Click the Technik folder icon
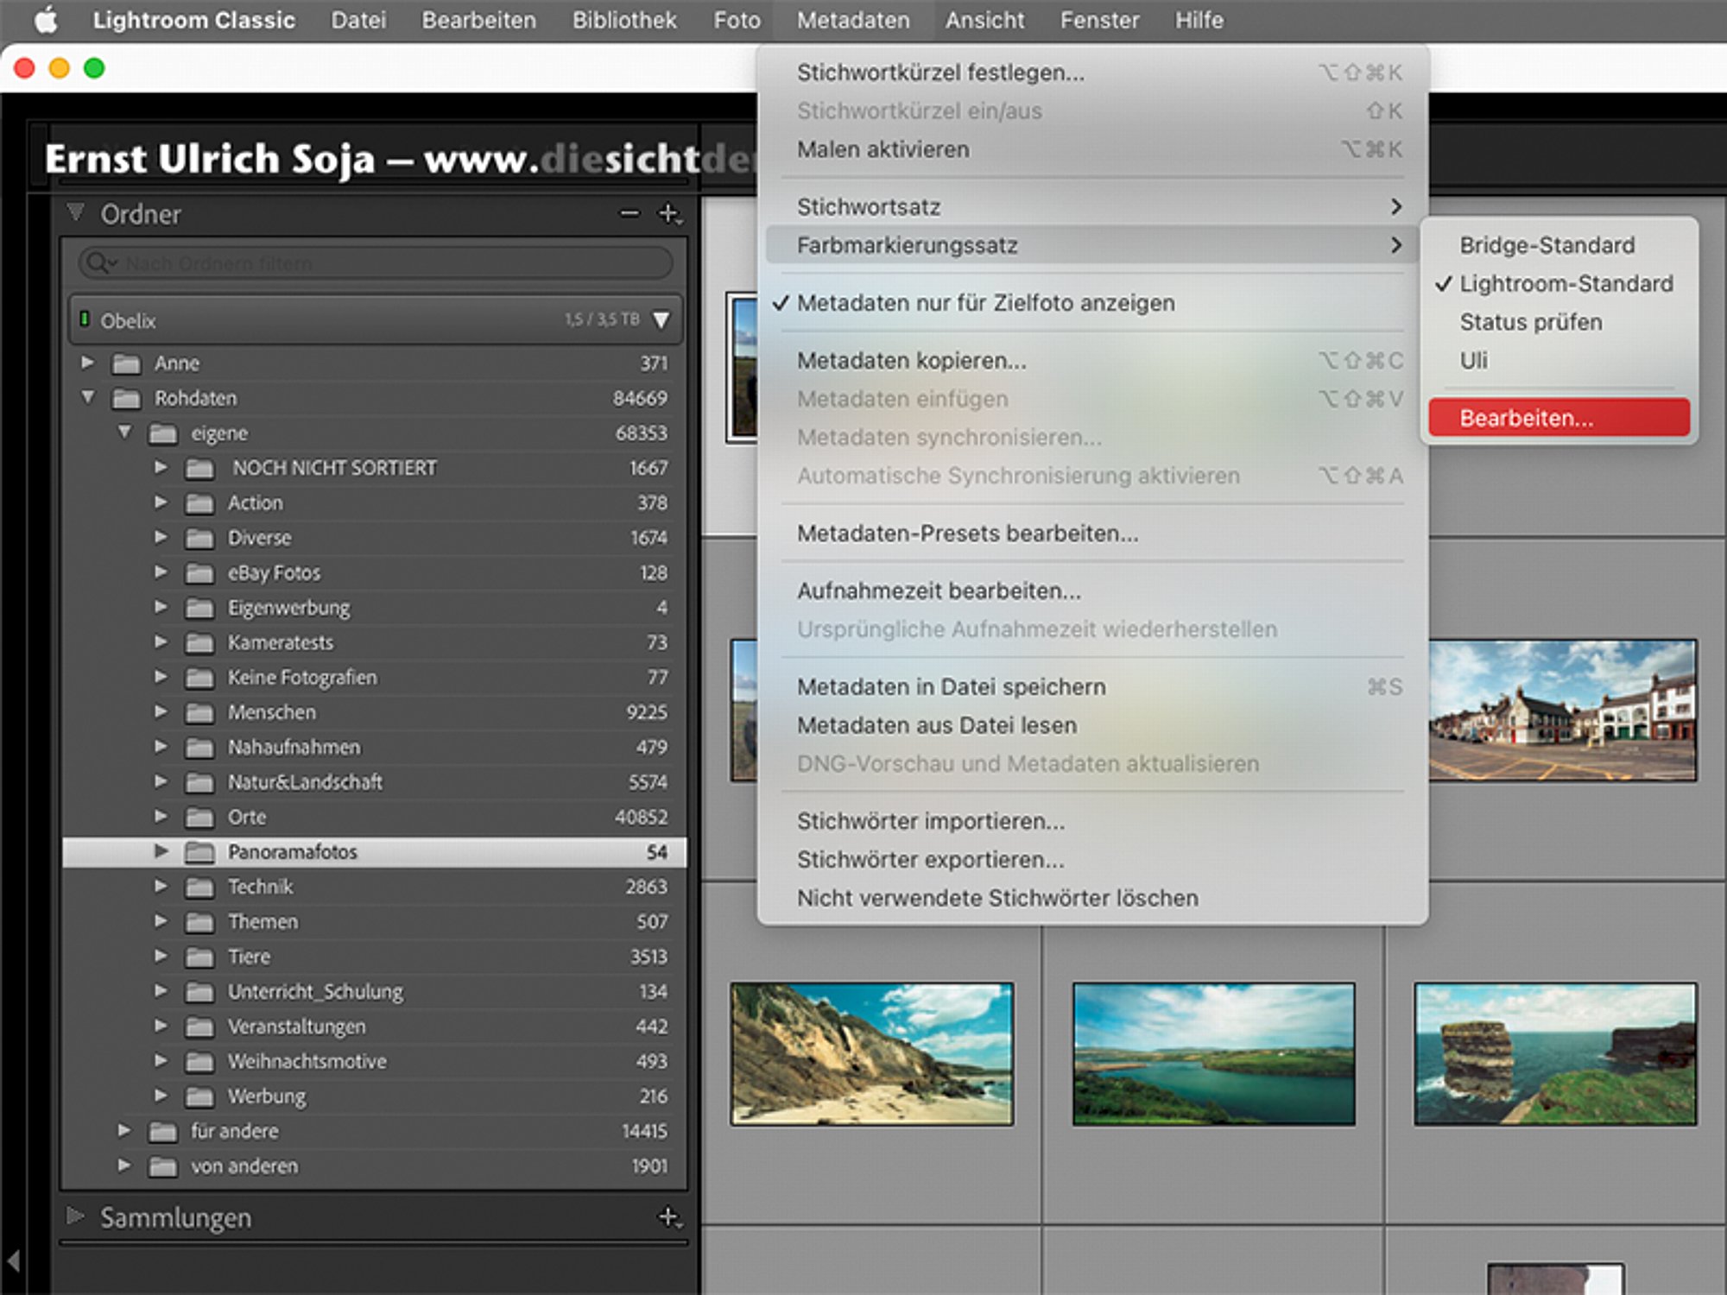Screen dimensions: 1727x1295 click(x=199, y=887)
